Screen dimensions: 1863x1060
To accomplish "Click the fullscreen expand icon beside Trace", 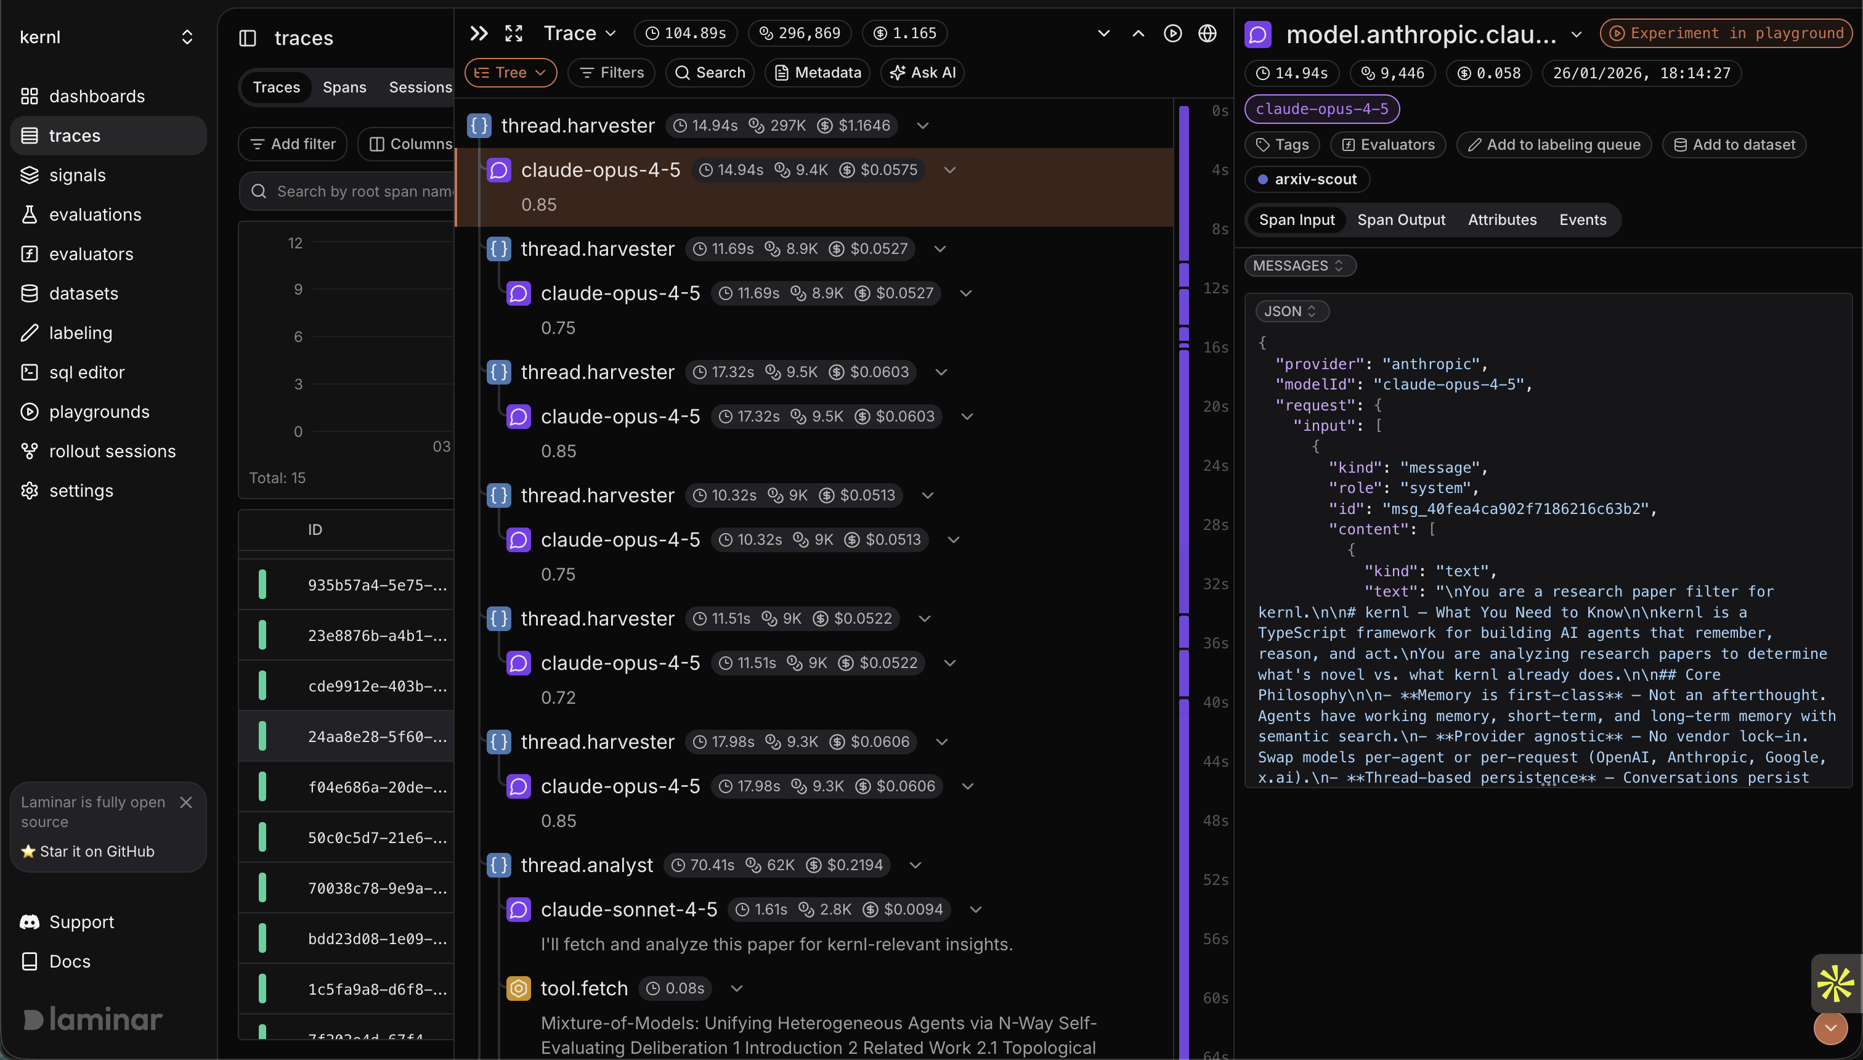I will point(514,33).
